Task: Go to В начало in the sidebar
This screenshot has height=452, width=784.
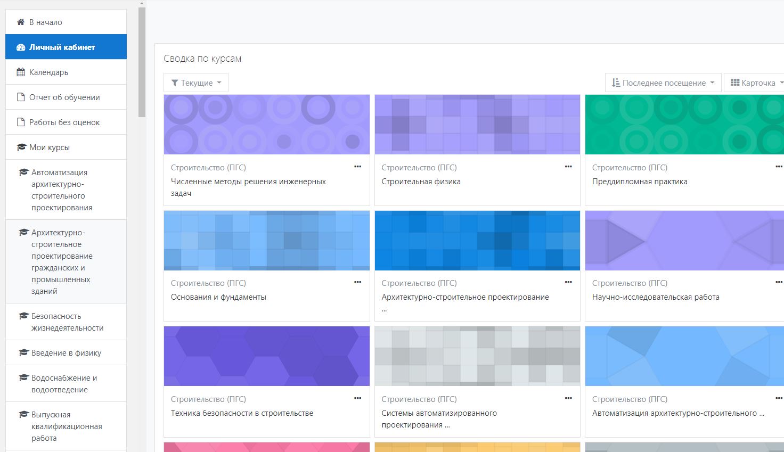Action: pos(66,22)
